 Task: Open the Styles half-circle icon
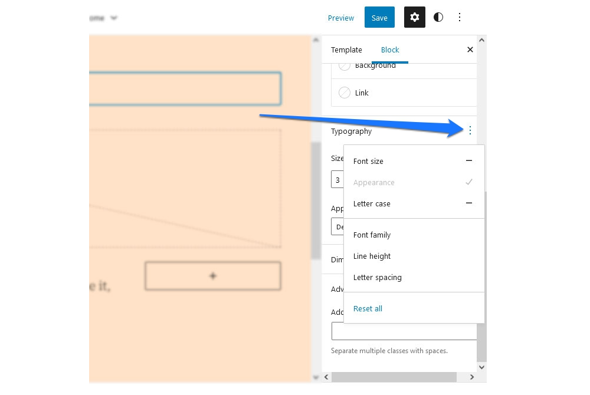438,17
